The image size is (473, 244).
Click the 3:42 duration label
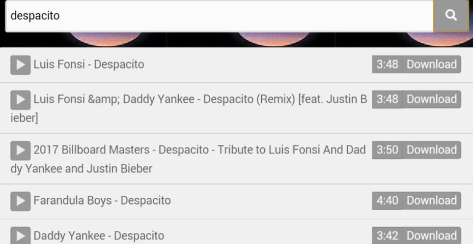point(387,235)
